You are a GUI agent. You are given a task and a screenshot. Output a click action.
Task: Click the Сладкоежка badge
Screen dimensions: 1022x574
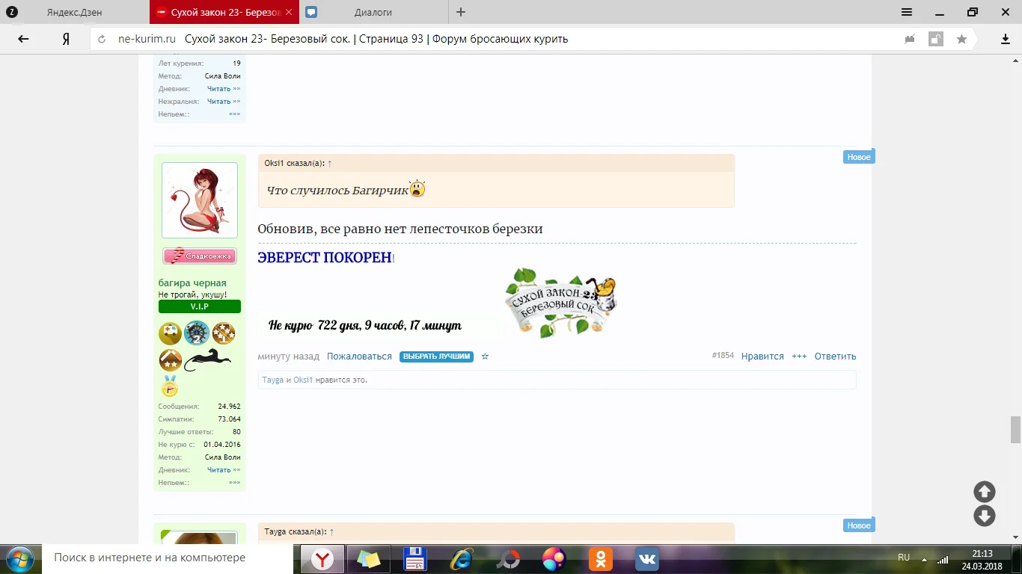200,256
